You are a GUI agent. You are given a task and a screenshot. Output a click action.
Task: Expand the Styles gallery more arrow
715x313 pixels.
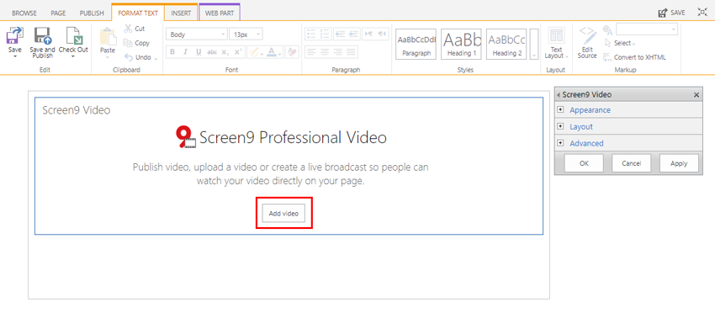(534, 44)
